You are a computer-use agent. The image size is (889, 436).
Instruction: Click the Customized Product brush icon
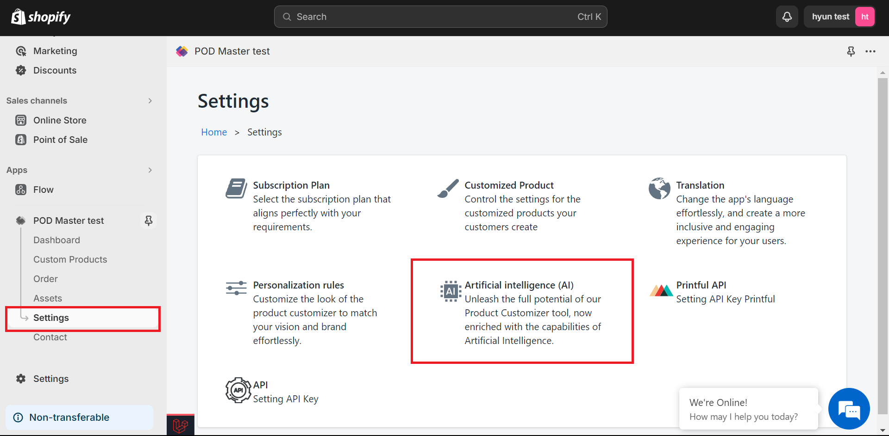pyautogui.click(x=448, y=188)
